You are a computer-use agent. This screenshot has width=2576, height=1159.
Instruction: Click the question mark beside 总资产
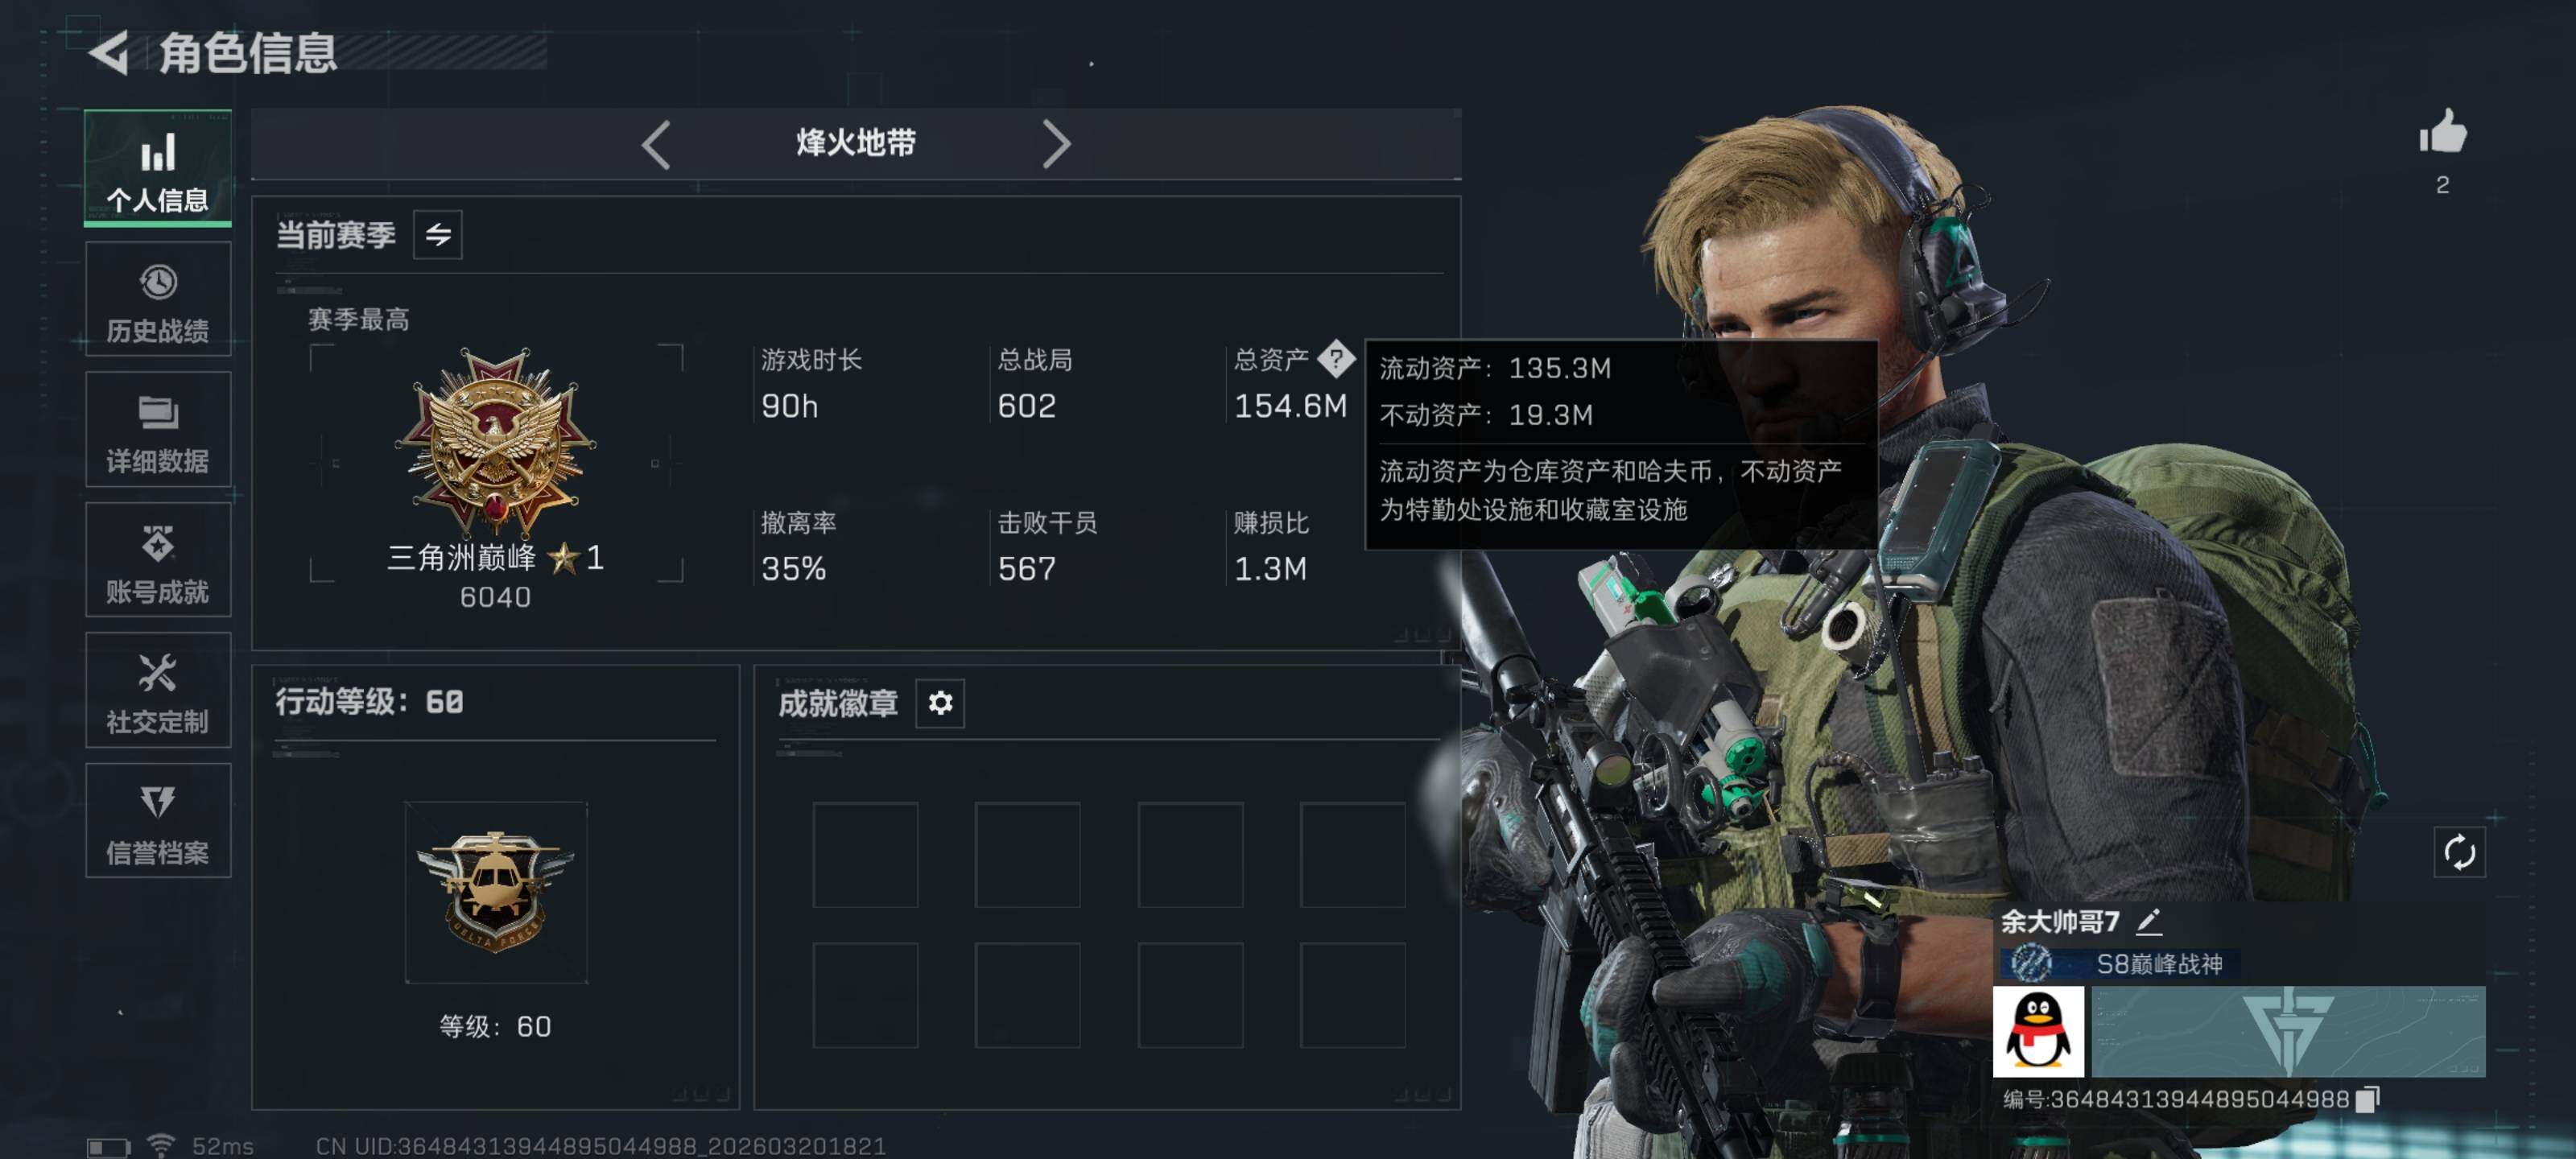point(1335,358)
